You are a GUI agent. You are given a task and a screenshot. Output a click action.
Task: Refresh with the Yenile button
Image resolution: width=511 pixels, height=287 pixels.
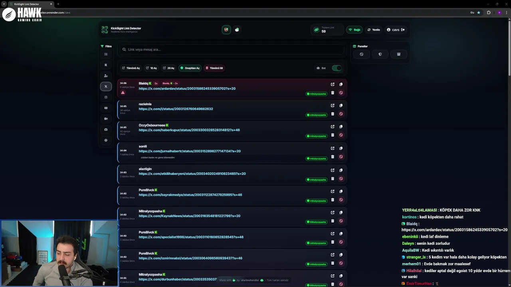[x=374, y=30]
